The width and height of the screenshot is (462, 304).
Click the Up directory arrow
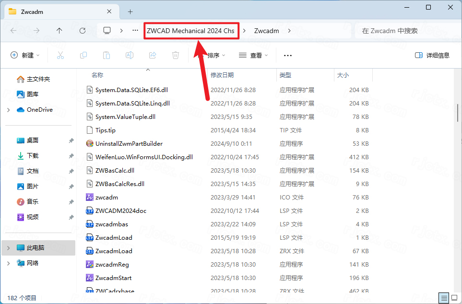pyautogui.click(x=59, y=31)
